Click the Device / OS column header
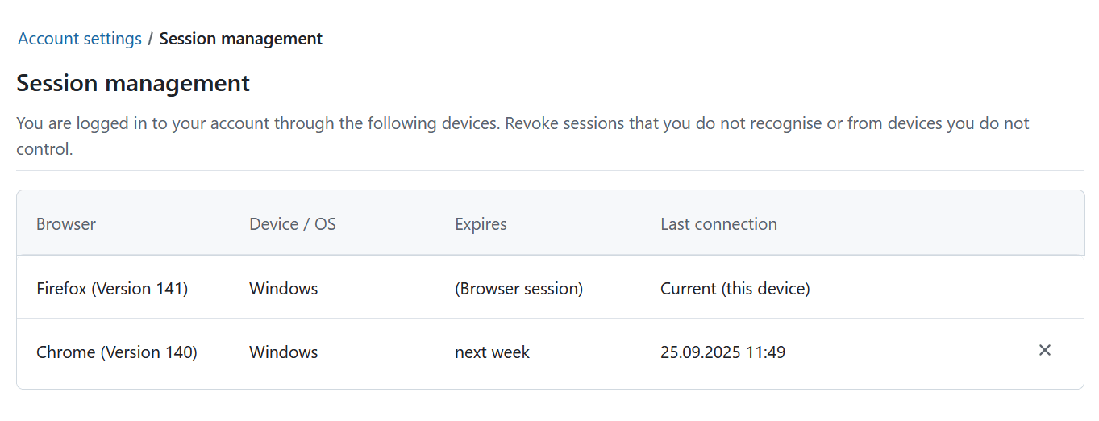Image resolution: width=1099 pixels, height=421 pixels. (292, 224)
